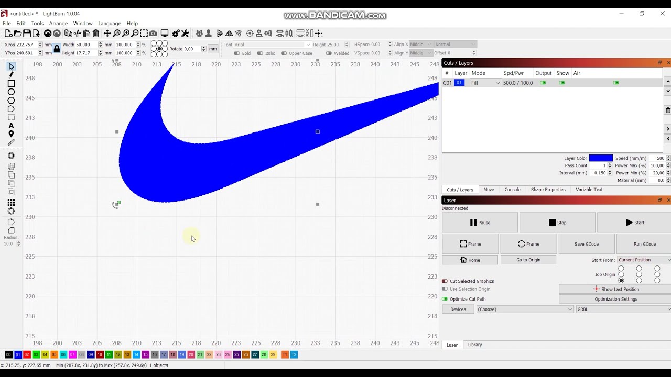Open Device Settings wrench icon
This screenshot has height=377, width=671.
point(185,34)
